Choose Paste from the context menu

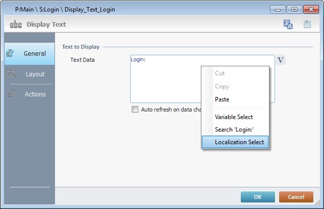[x=222, y=99]
